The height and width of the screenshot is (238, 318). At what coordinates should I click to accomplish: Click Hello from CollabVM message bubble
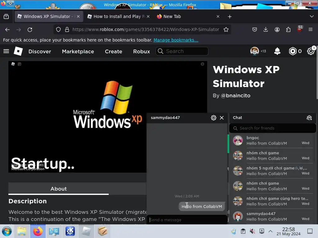202,206
